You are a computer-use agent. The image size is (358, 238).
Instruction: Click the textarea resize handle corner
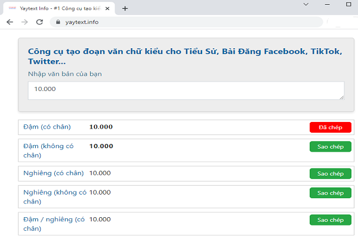point(342,98)
